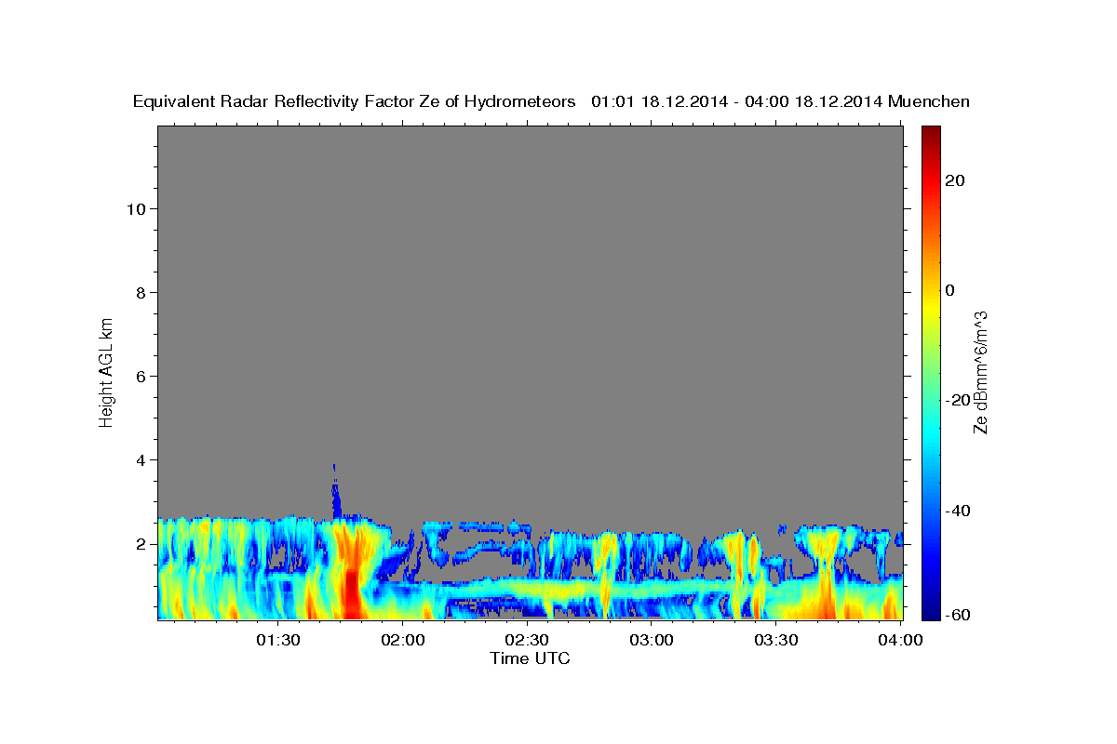1117x744 pixels.
Task: Click the height tick label '4'
Action: click(140, 459)
